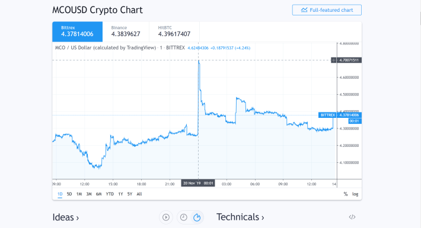Switch to the Binance exchange tab

(126, 31)
